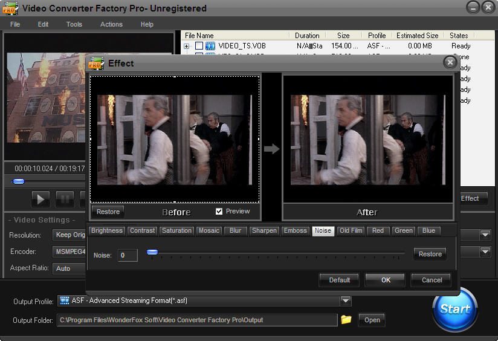
Task: Click the Duration column header
Action: (307, 35)
